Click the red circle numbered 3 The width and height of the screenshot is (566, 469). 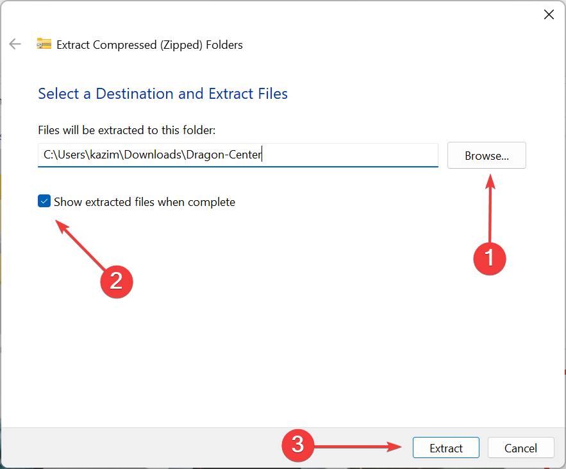tap(297, 445)
